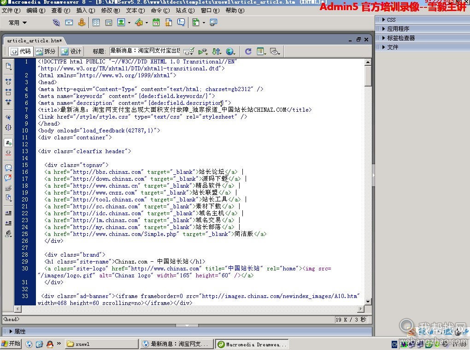The height and width of the screenshot is (350, 470).
Task: Open the 站点(S) menu
Action: coord(185,11)
